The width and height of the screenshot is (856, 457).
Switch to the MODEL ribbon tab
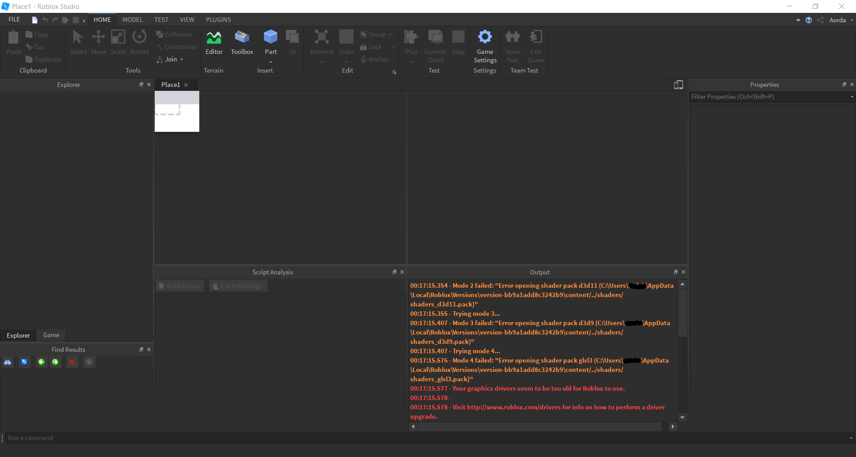click(132, 20)
